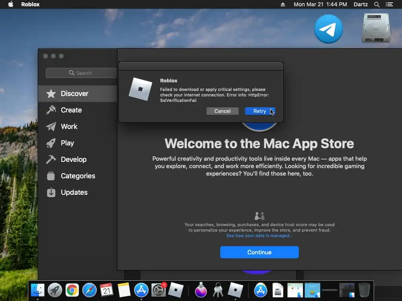Screen dimensions: 402x301
Task: Open Notes from the Dock
Action: [124, 290]
